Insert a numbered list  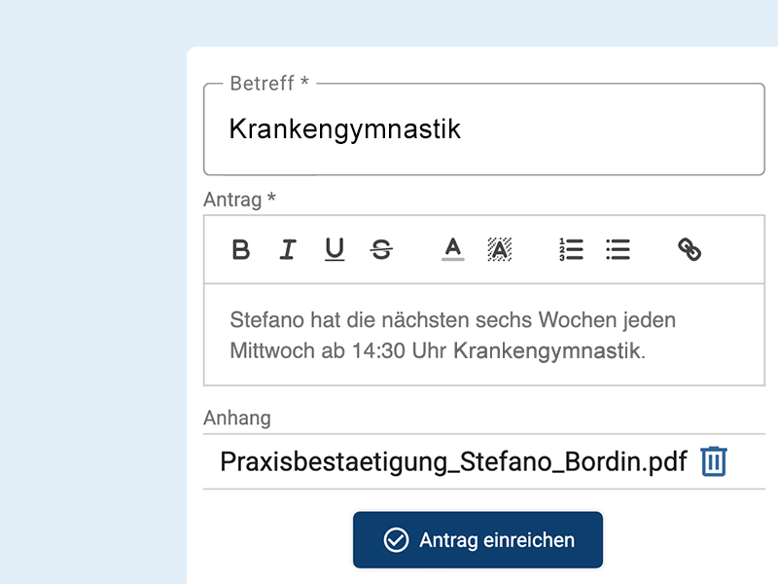(571, 249)
